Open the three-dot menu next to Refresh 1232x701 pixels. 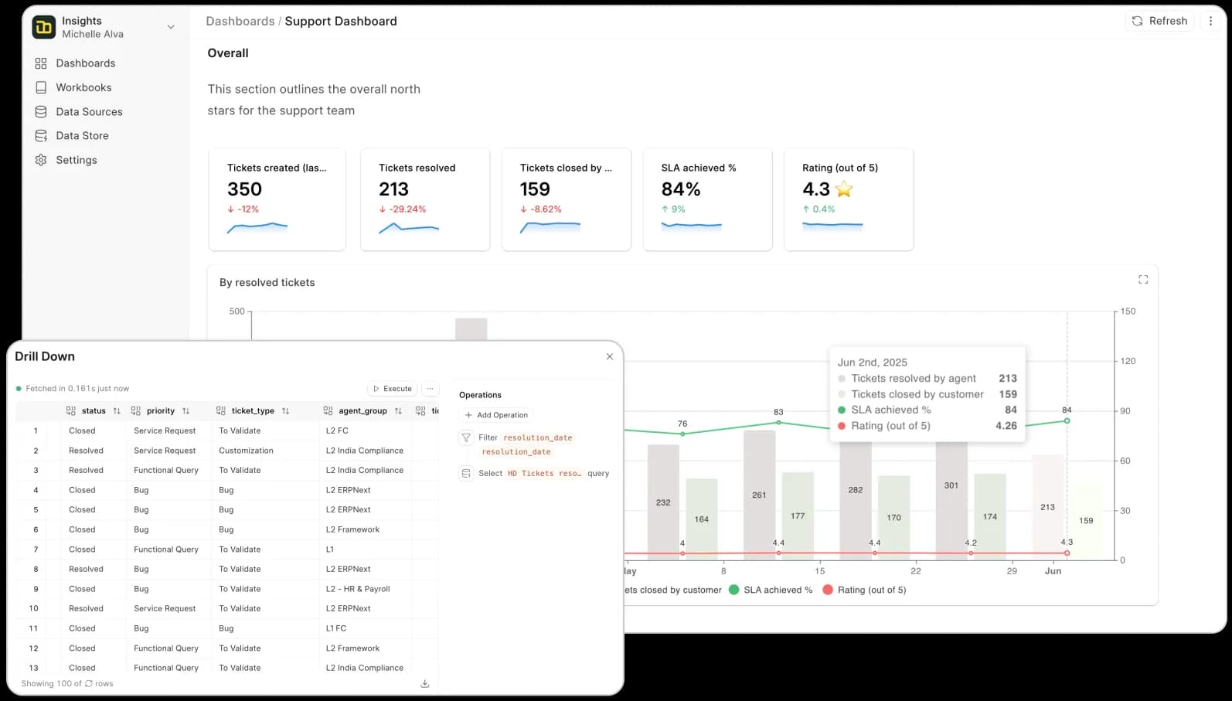(x=1210, y=22)
